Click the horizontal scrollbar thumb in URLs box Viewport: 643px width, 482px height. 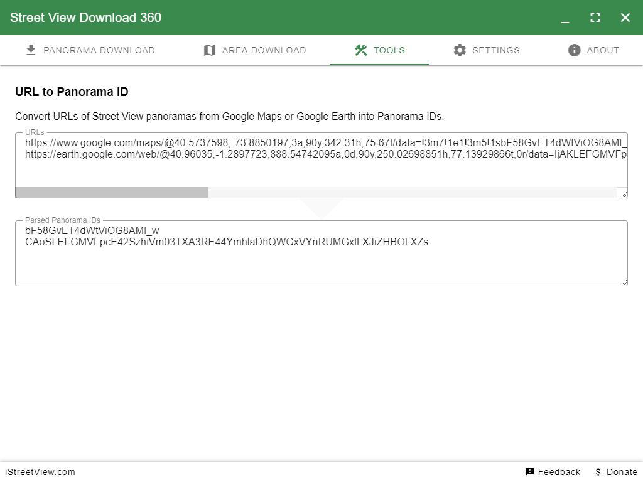[x=112, y=192]
